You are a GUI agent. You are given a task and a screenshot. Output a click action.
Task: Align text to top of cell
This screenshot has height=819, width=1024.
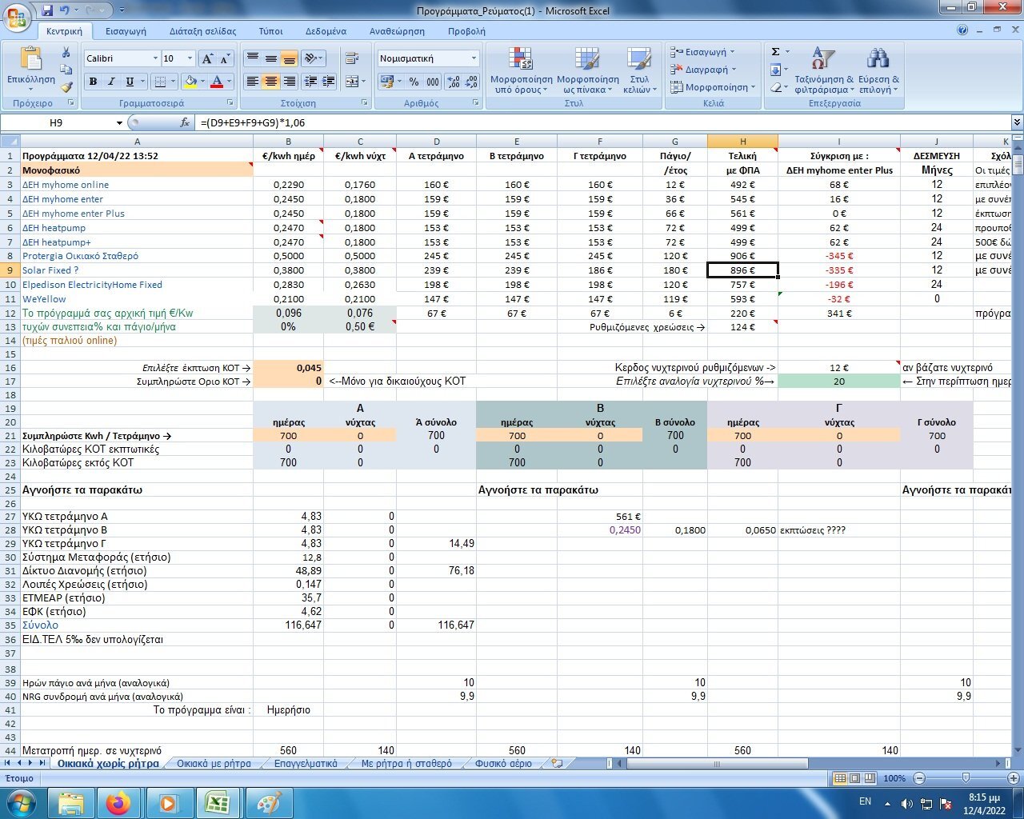click(x=253, y=58)
